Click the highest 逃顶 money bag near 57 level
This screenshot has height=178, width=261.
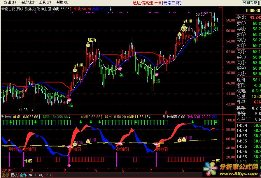click(184, 27)
